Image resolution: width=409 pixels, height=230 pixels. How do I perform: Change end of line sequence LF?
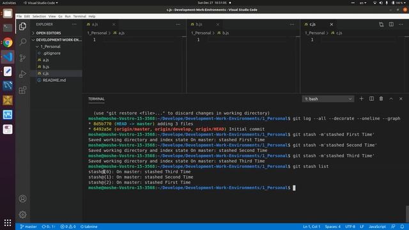pyautogui.click(x=362, y=227)
